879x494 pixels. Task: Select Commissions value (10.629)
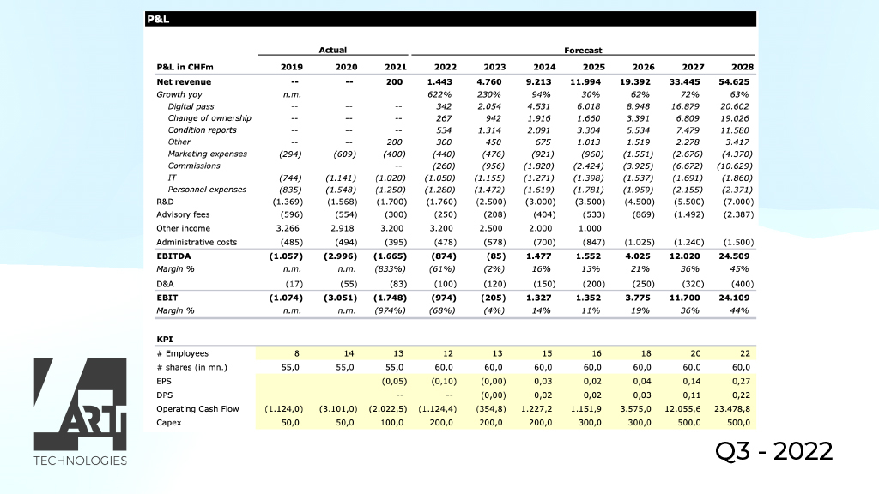click(x=735, y=166)
